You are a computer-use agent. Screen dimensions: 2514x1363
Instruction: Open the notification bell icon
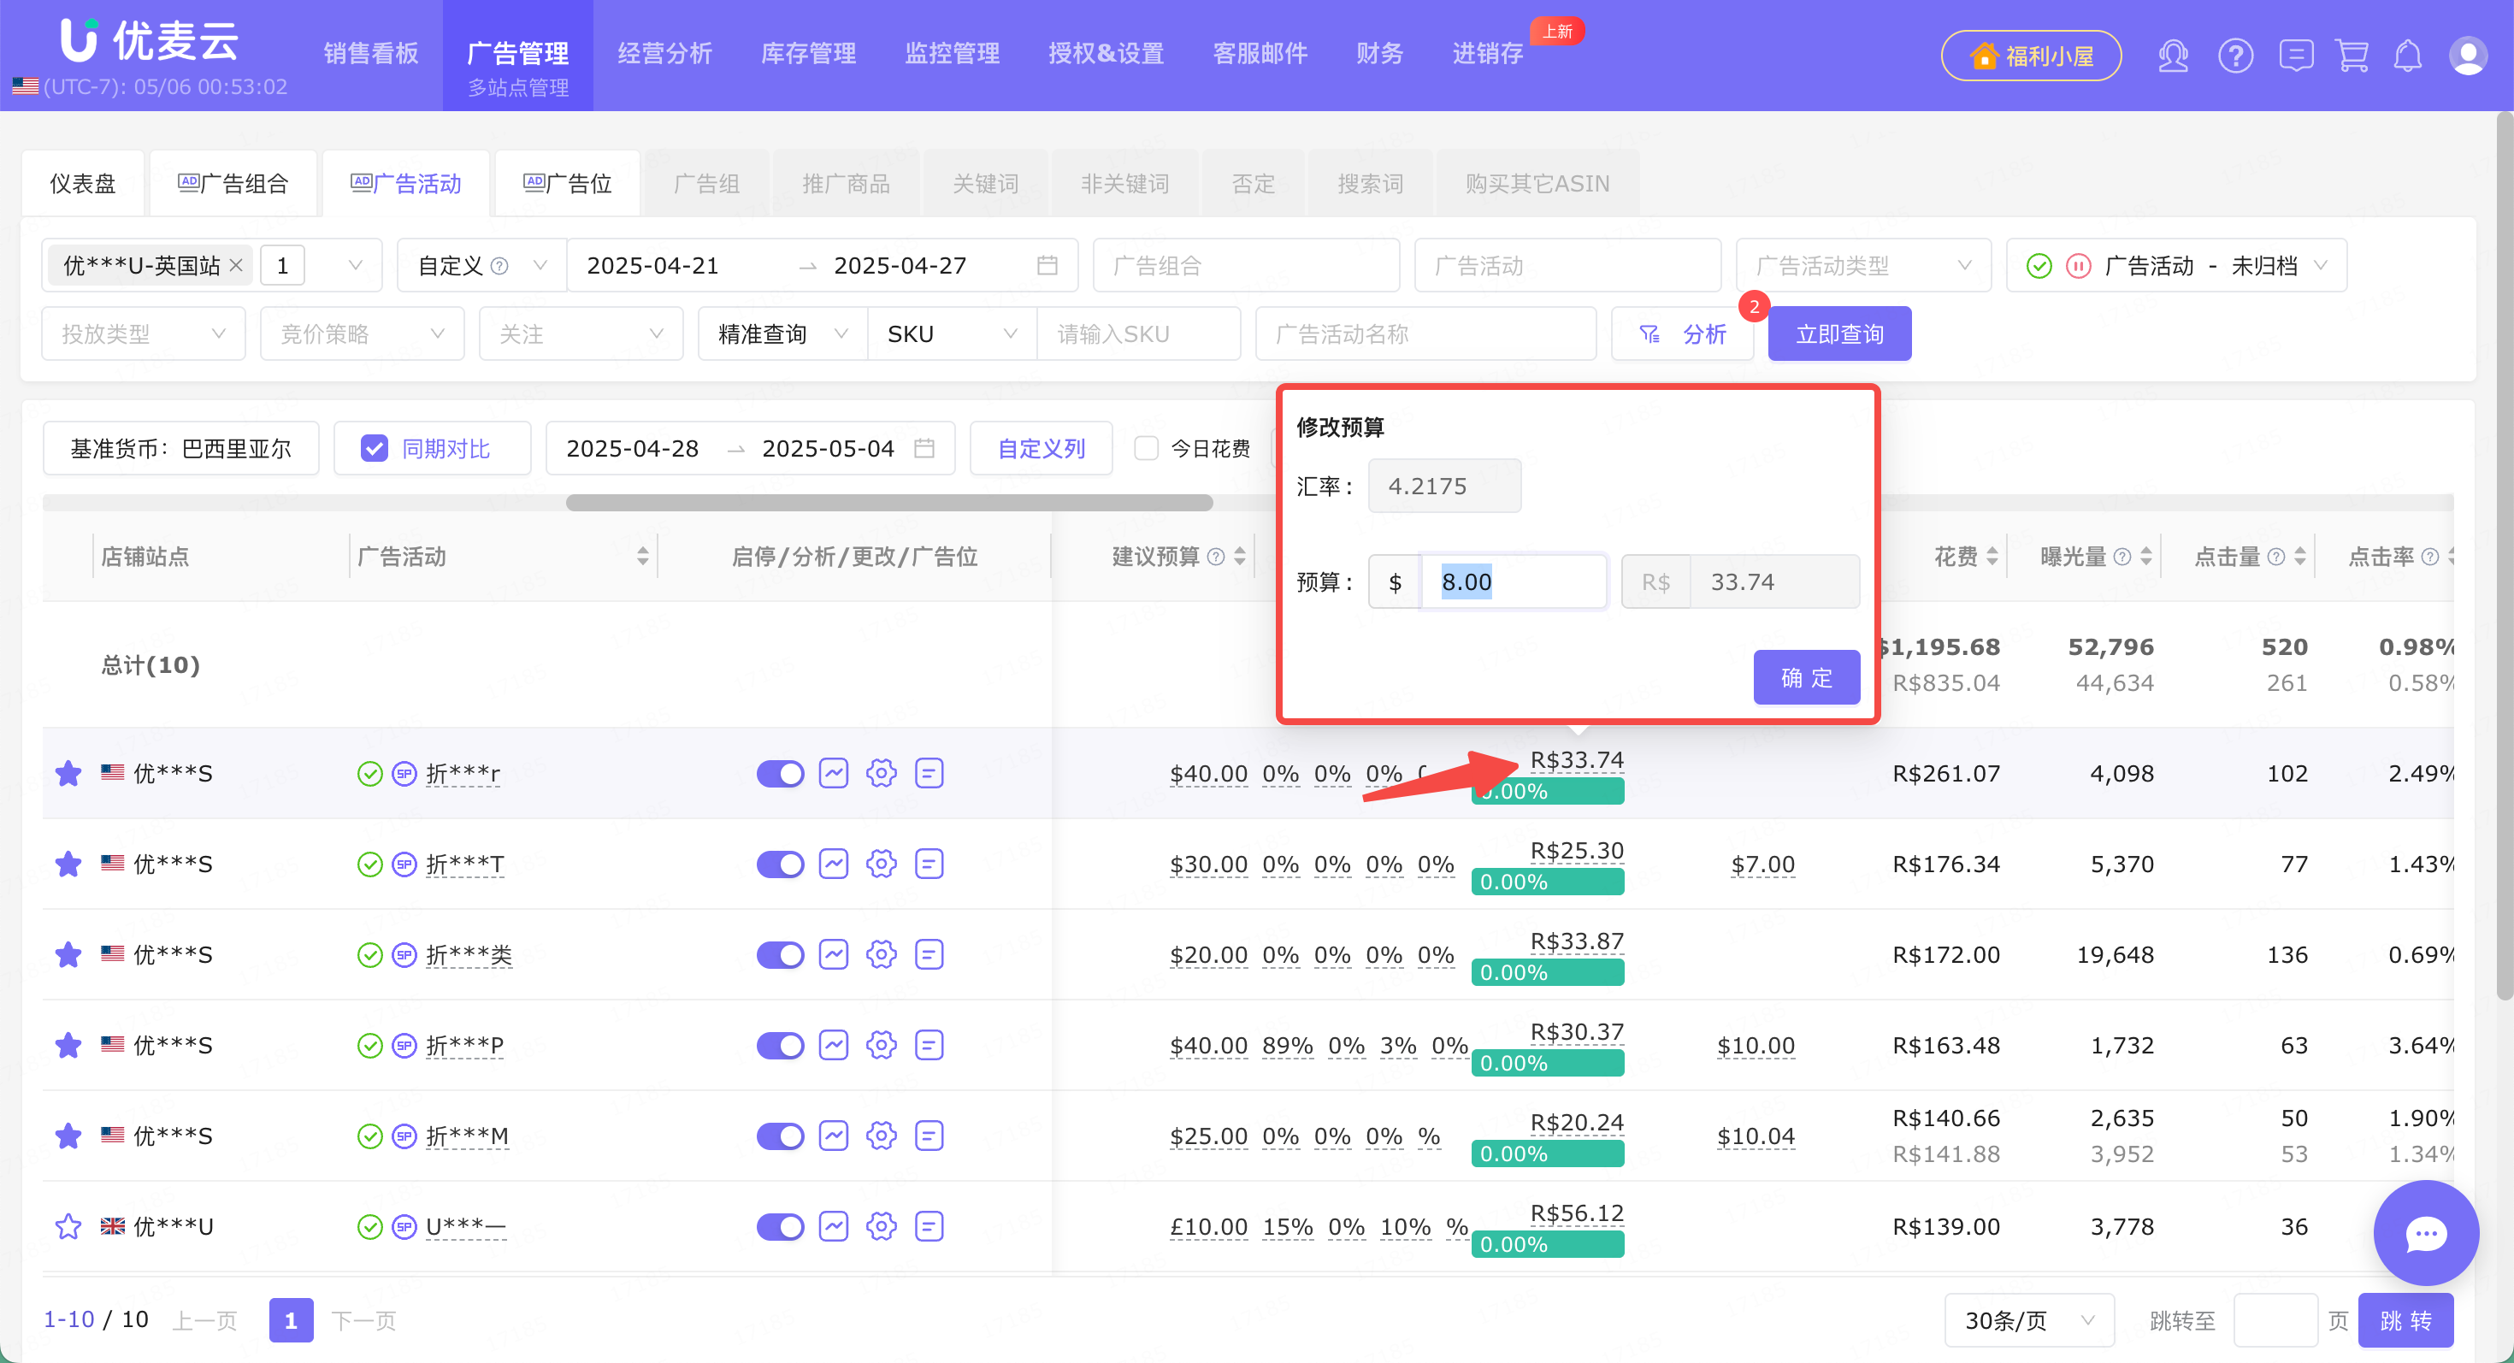[2408, 56]
